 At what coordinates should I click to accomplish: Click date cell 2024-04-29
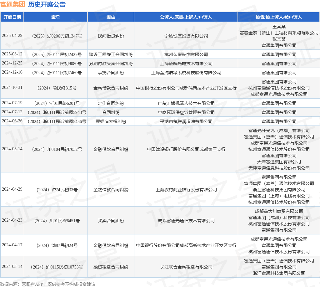pyautogui.click(x=12, y=189)
